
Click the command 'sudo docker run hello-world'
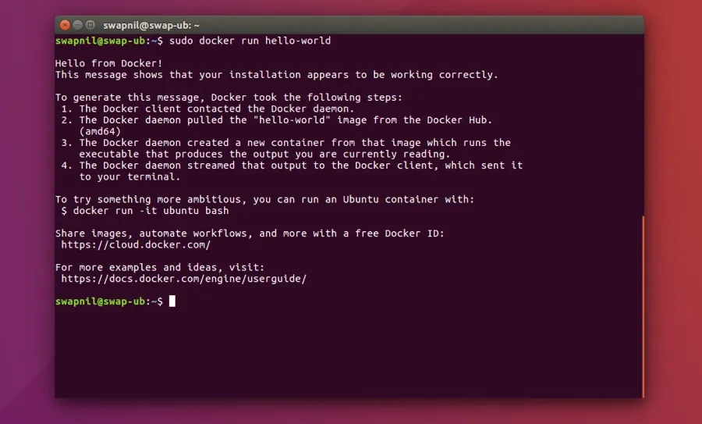tap(250, 41)
